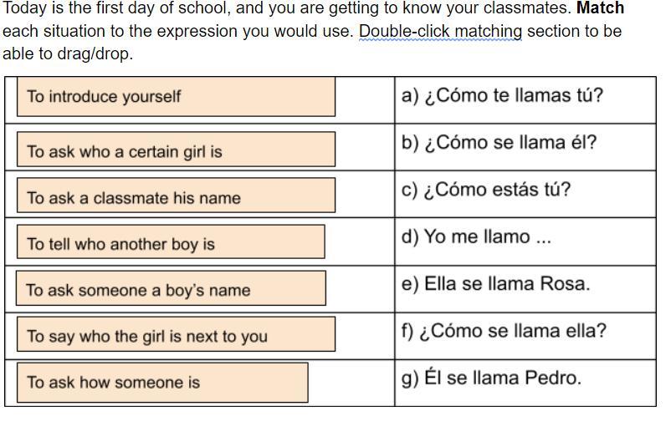Click answer b) ¿Cómo se llama él?

pyautogui.click(x=499, y=143)
